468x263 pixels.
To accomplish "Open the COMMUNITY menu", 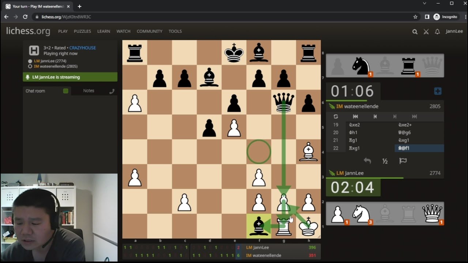I will [150, 31].
